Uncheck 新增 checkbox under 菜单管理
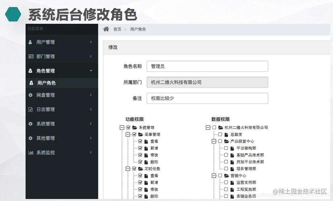Viewport: 333px width, 201px height. [x=140, y=148]
